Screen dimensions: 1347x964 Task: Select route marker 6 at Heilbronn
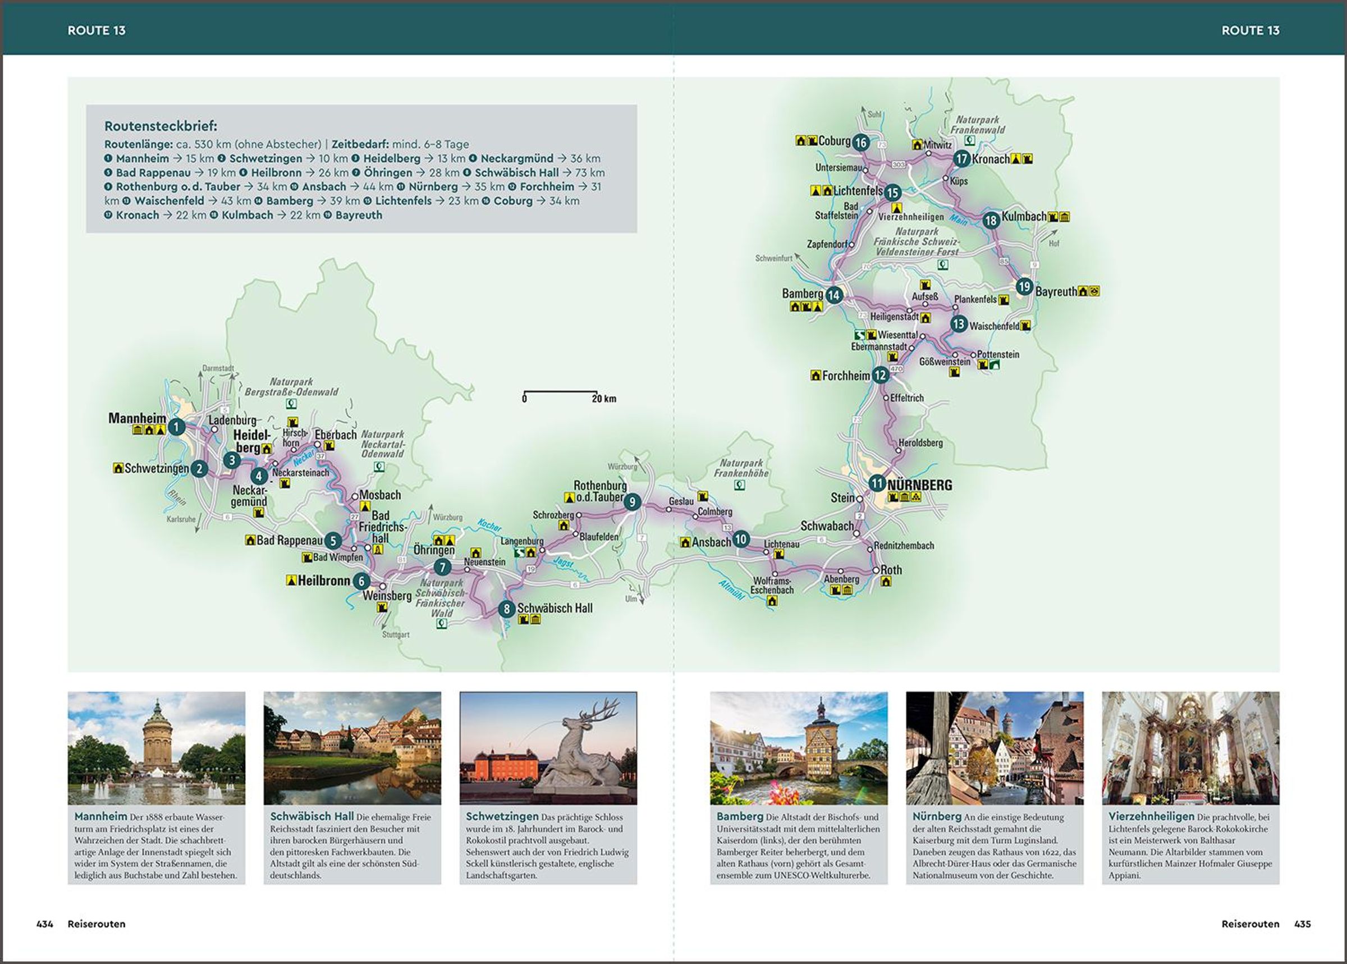361,581
